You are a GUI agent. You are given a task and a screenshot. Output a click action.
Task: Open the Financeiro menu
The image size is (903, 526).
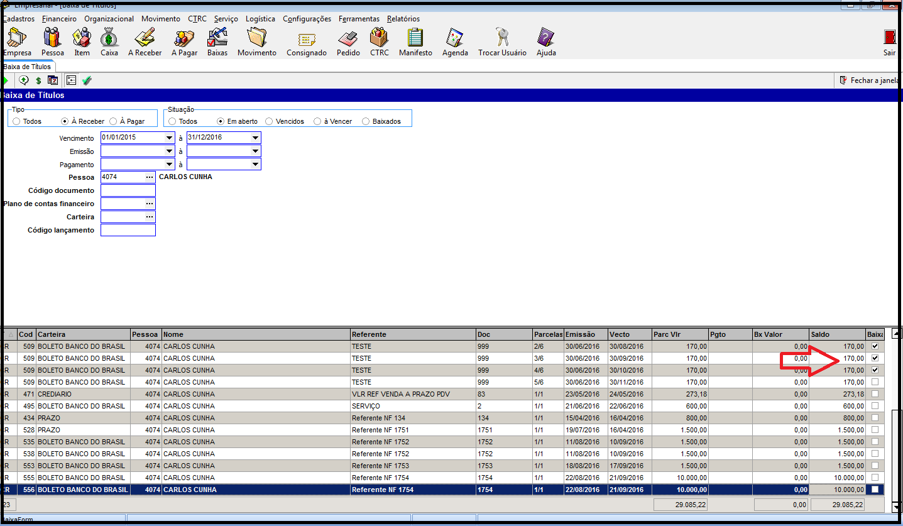coord(59,19)
